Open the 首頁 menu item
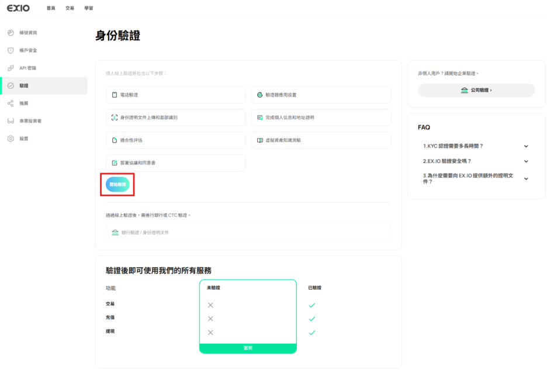This screenshot has height=370, width=547. 51,8
